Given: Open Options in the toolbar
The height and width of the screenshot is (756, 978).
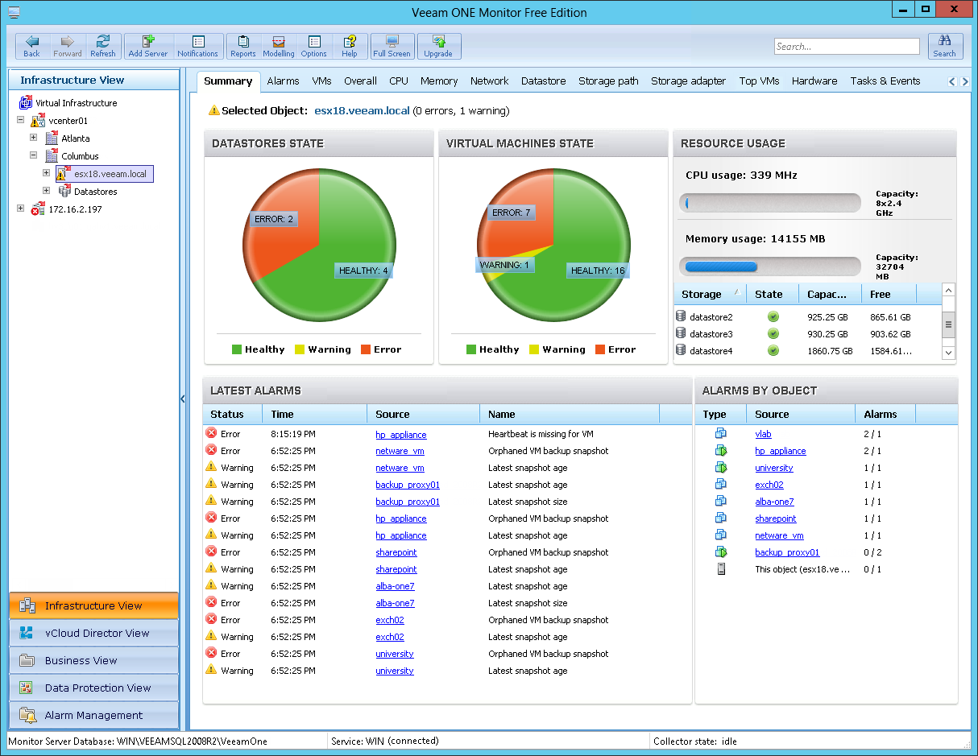Looking at the screenshot, I should point(314,46).
